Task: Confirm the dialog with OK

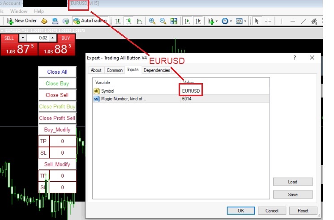Action: click(241, 211)
